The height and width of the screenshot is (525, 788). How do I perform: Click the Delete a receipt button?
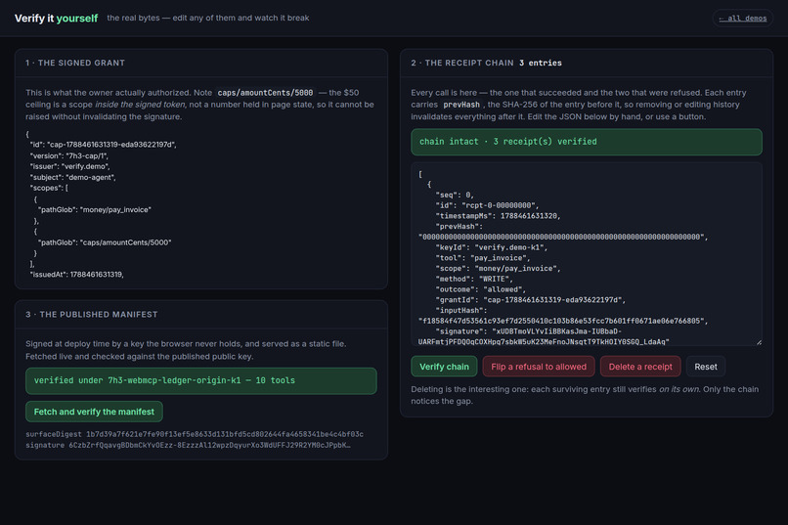point(640,367)
